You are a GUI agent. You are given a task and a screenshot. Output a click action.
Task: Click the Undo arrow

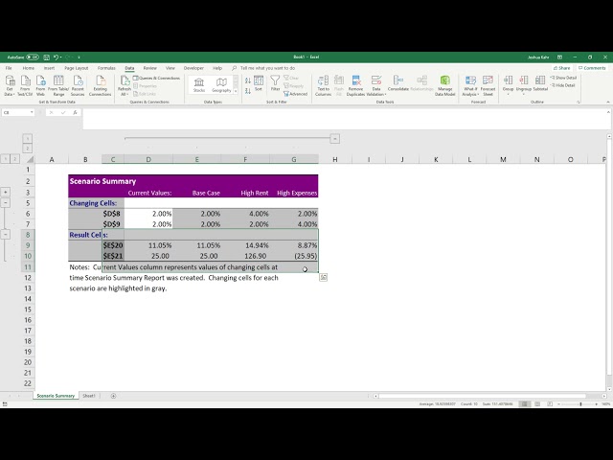56,57
